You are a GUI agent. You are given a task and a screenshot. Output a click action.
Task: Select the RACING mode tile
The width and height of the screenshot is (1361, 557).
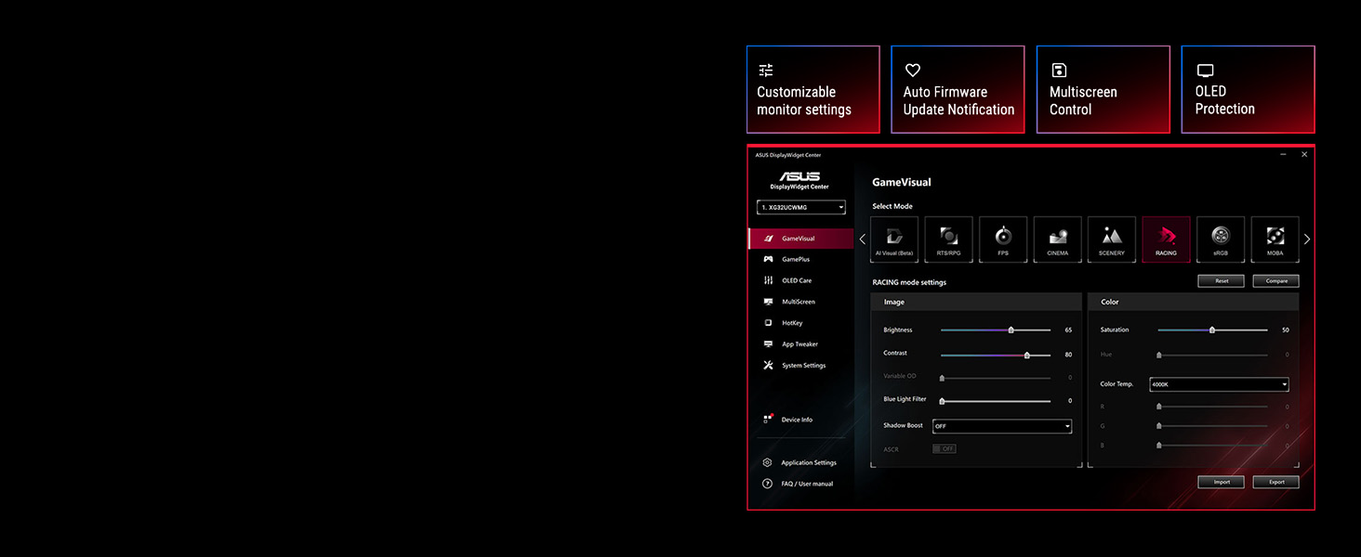1166,240
